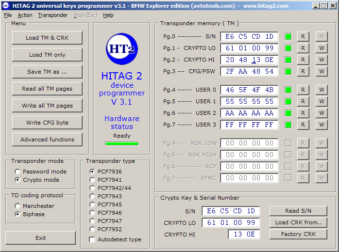Click the green Ready hardware status bar
339x252 pixels.
pyautogui.click(x=121, y=143)
